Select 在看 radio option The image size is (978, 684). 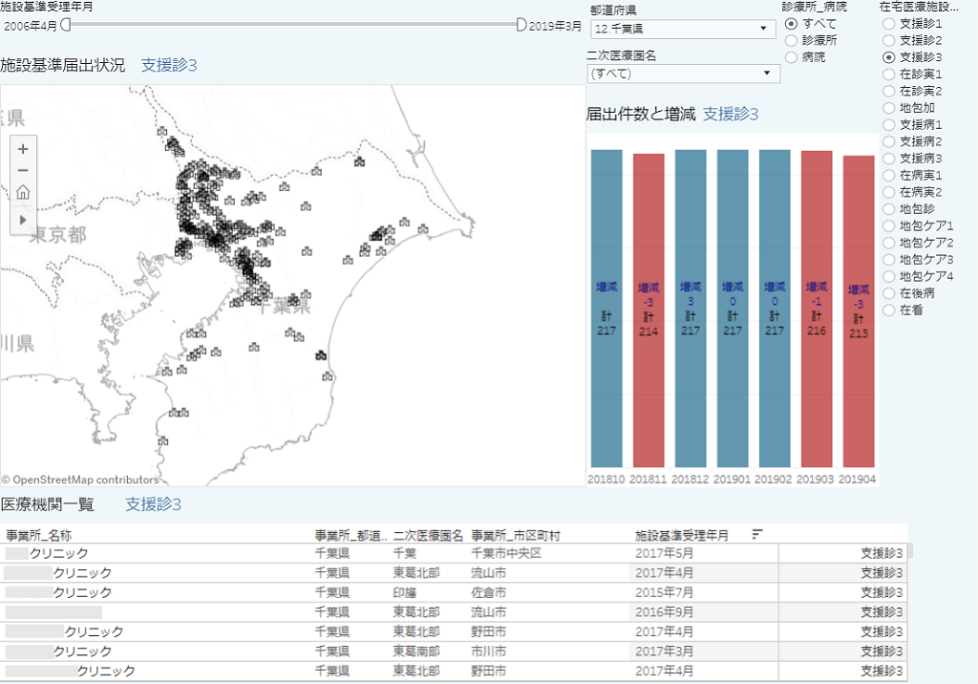[889, 310]
